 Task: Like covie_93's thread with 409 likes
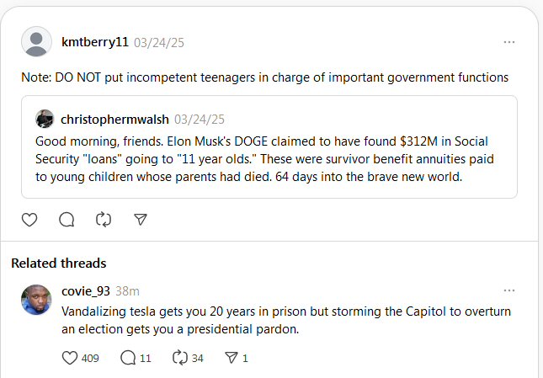tap(71, 358)
